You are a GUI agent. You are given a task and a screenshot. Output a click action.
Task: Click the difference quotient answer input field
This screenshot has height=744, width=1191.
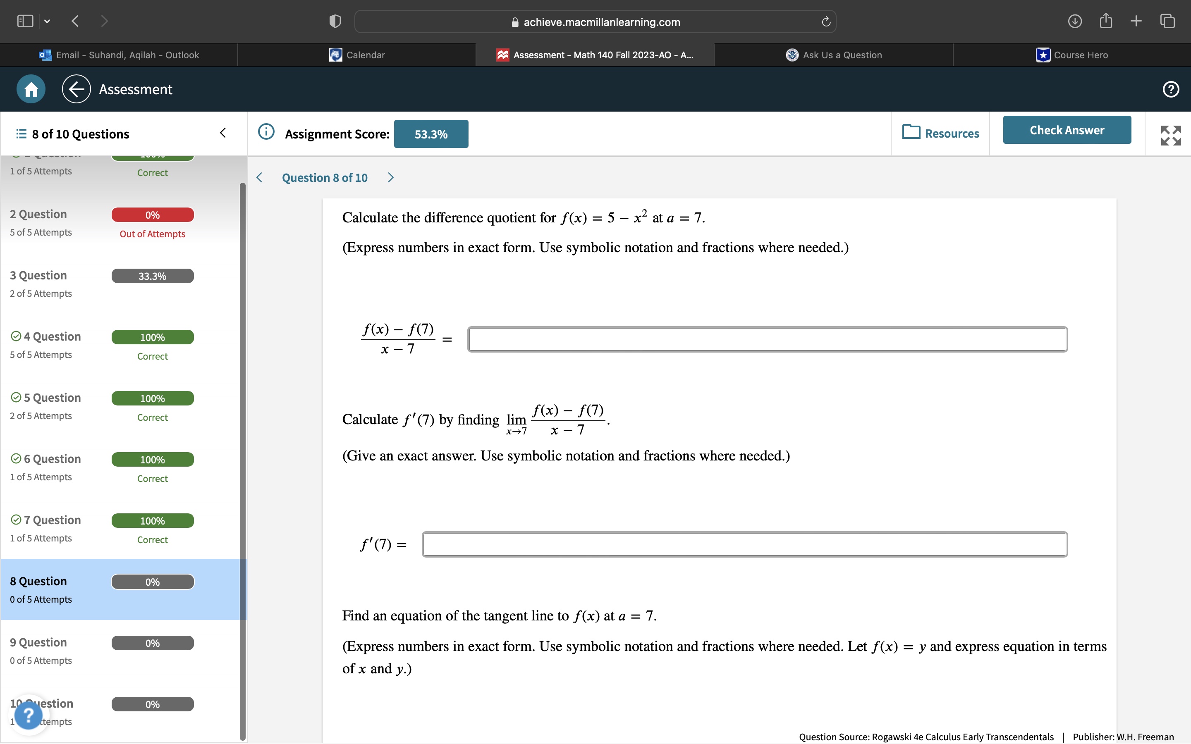(x=766, y=339)
